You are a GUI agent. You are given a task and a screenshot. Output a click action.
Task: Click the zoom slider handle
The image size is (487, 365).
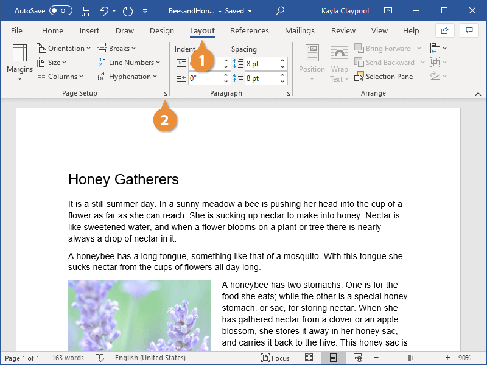[409, 358]
